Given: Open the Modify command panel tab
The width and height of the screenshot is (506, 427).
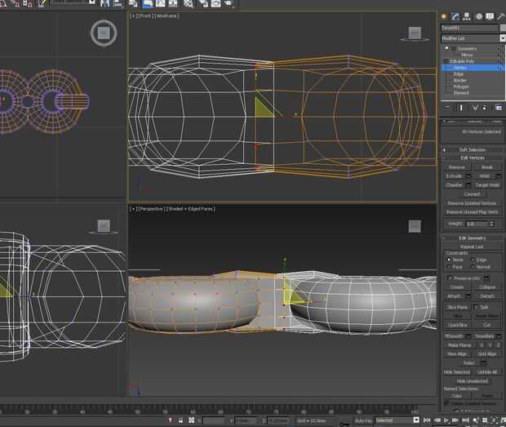Looking at the screenshot, I should (x=456, y=16).
